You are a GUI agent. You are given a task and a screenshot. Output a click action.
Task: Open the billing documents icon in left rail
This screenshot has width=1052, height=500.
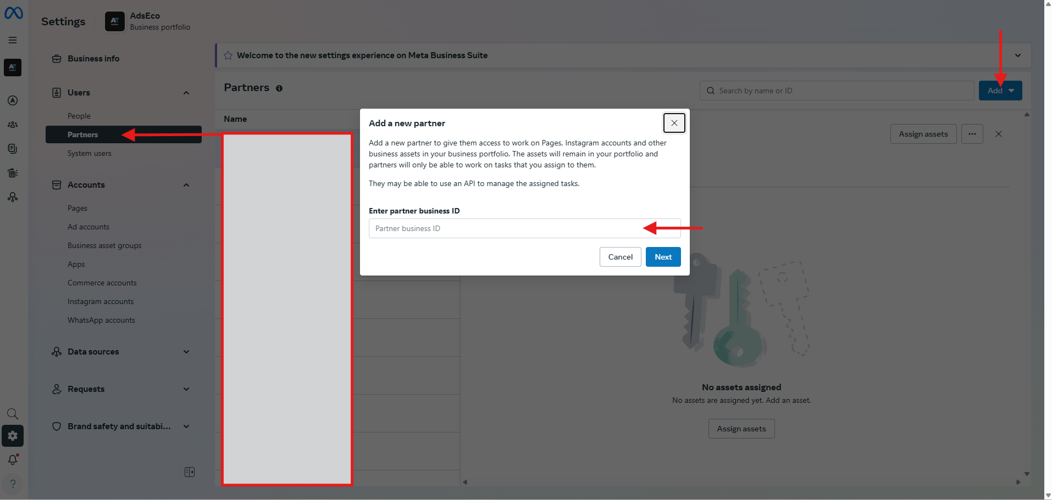coord(13,149)
